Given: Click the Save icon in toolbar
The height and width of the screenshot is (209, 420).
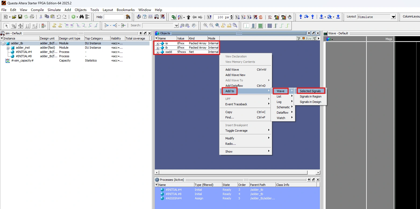Looking at the screenshot, I should tap(20, 17).
